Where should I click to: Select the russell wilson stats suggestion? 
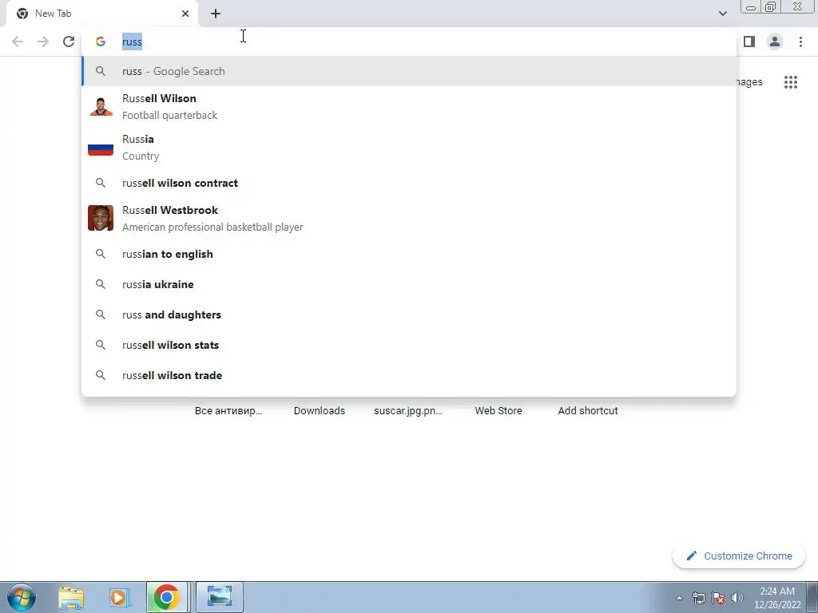coord(409,345)
